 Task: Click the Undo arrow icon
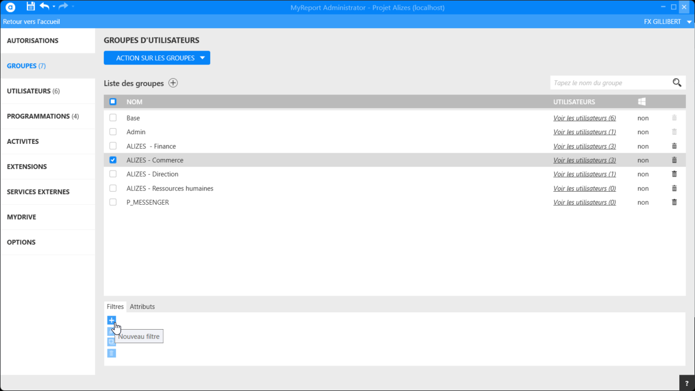point(45,7)
